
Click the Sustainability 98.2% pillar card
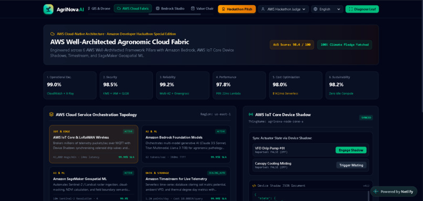(352, 85)
